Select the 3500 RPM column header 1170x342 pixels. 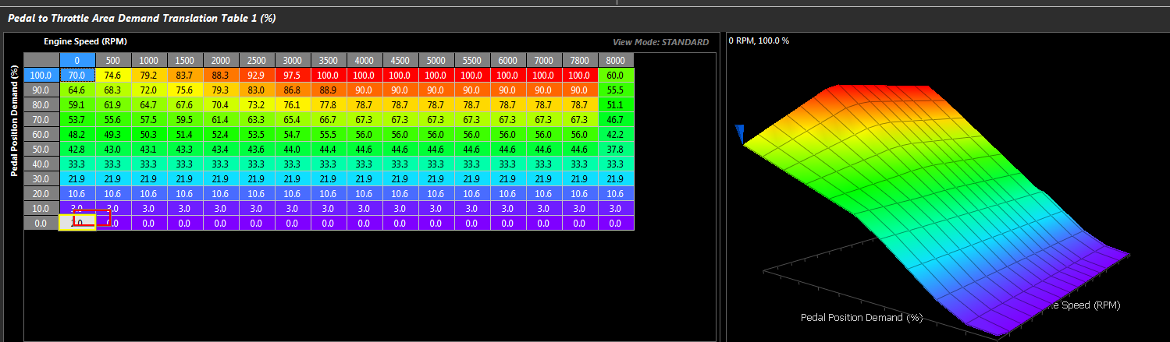click(x=329, y=60)
